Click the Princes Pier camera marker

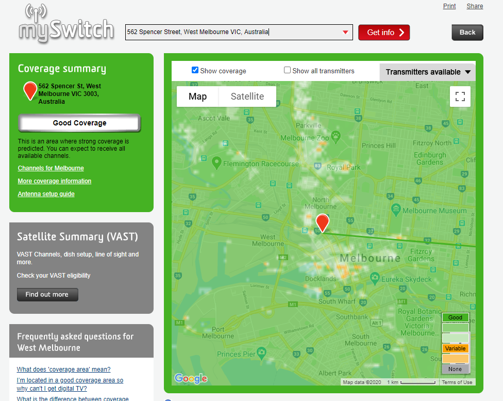[x=261, y=353]
